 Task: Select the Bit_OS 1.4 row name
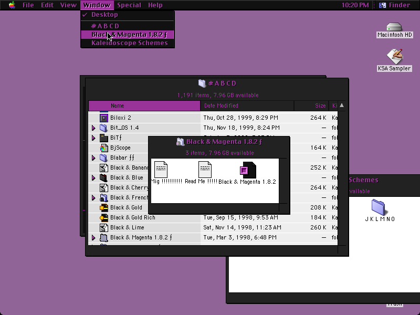point(124,128)
